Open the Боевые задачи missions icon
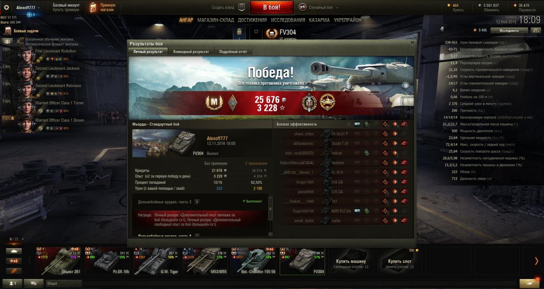The height and width of the screenshot is (289, 544). click(8, 31)
